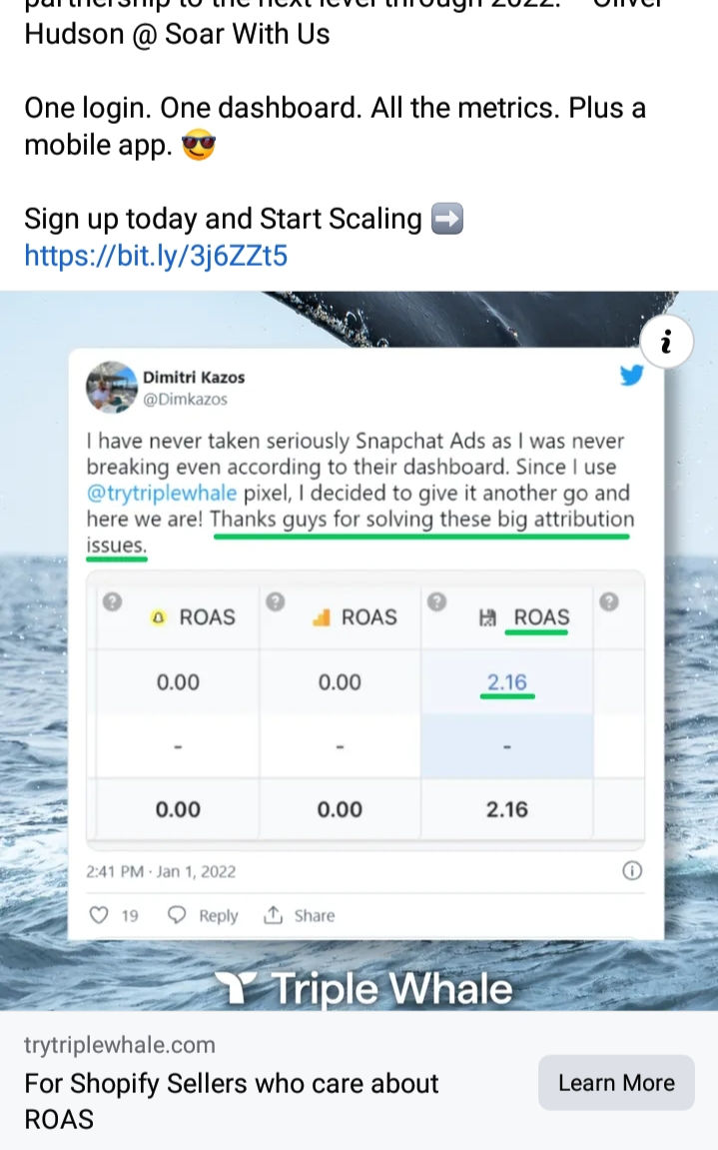Tap Dimitri Kazos profile avatar
This screenshot has height=1150, width=718.
(111, 387)
